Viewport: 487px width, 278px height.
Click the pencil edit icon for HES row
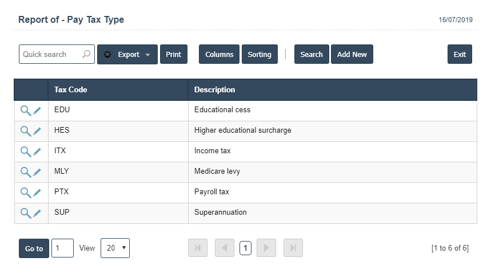click(x=37, y=131)
